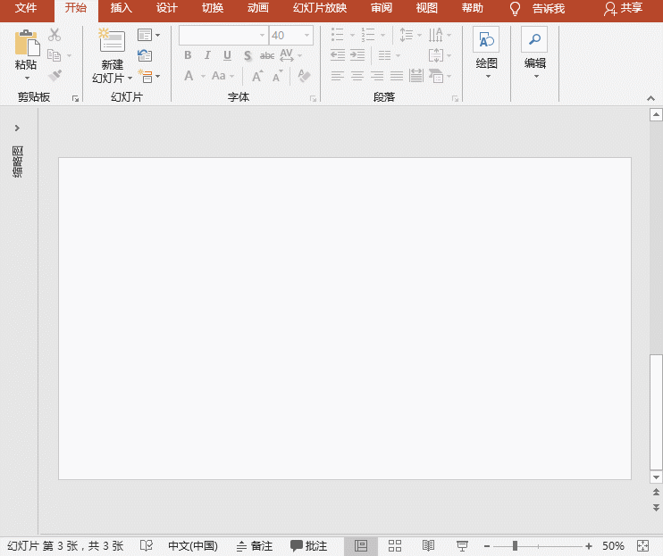This screenshot has width=663, height=556.
Task: Toggle the Comments pane (批注)
Action: point(308,546)
